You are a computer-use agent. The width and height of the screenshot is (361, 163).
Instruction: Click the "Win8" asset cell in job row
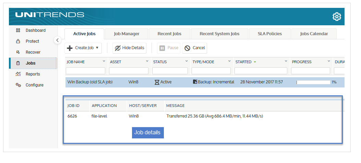coord(133,82)
